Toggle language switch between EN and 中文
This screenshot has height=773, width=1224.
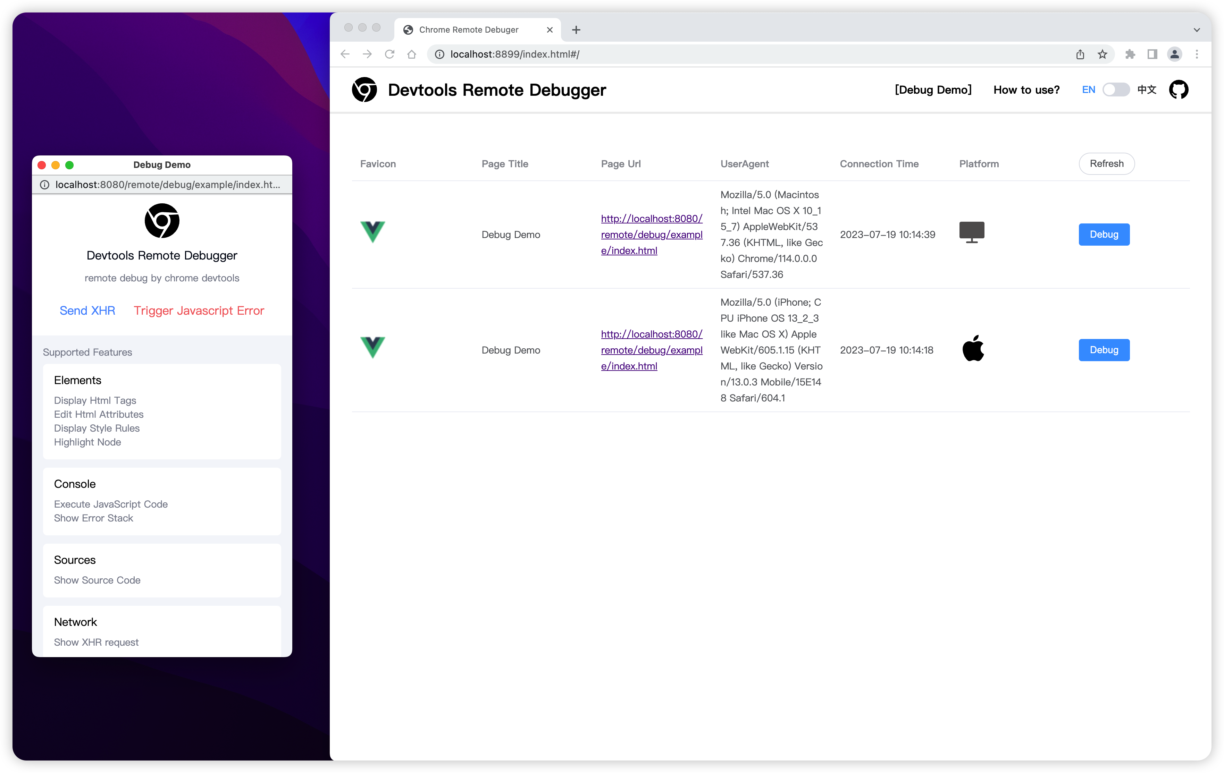pos(1116,90)
